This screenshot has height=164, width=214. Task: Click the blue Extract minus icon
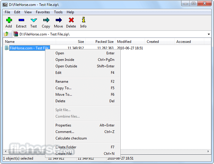[21, 20]
